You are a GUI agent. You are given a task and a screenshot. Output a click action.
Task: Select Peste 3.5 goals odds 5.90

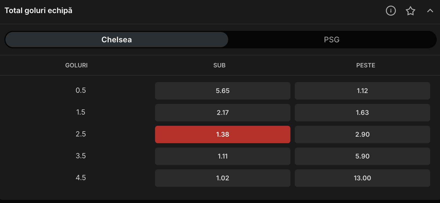pyautogui.click(x=362, y=156)
